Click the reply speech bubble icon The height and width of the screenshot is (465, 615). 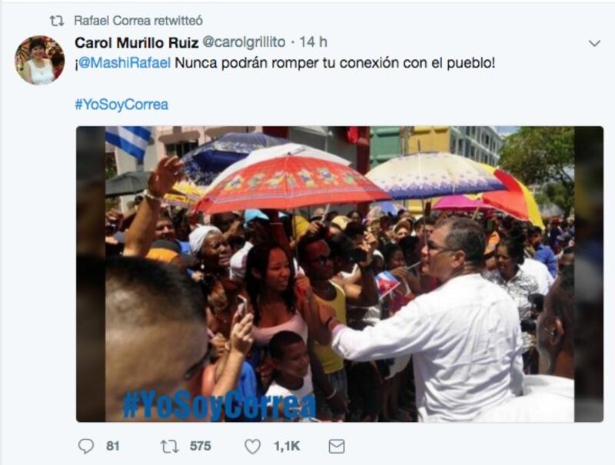click(x=86, y=447)
